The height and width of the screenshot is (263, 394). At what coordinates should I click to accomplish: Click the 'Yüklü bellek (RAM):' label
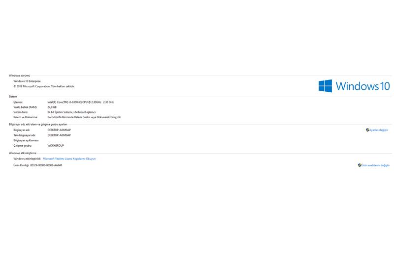pos(25,107)
